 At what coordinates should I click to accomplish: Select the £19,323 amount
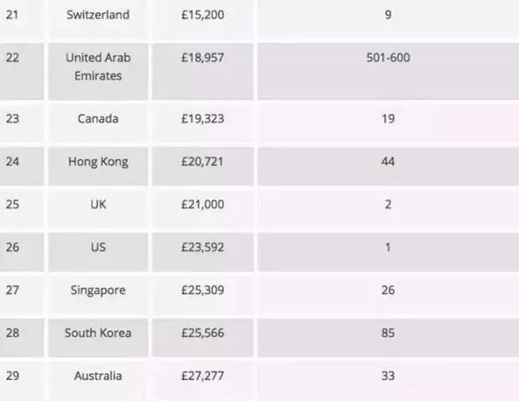(x=205, y=119)
